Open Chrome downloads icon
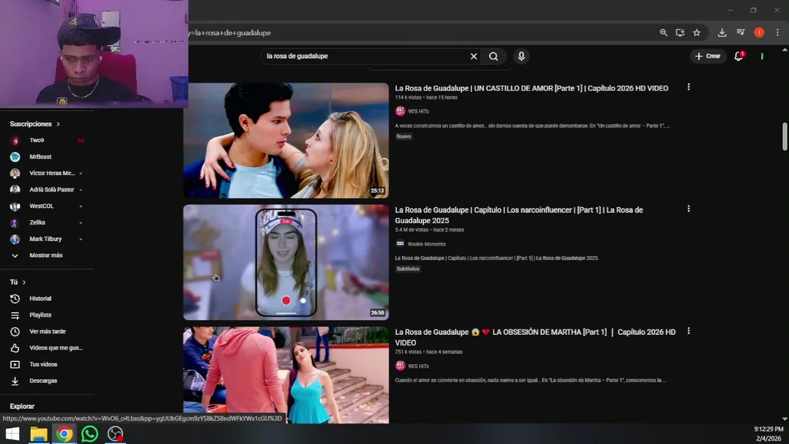Screen dimensions: 789x444 coord(722,33)
